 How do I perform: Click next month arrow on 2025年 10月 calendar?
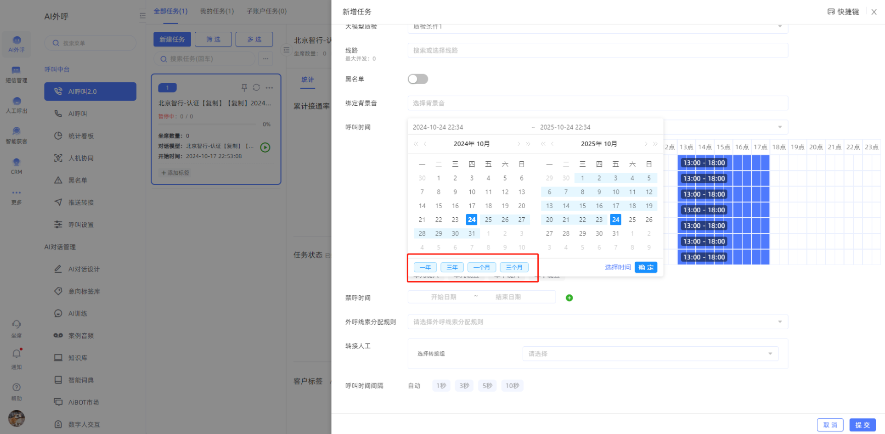pyautogui.click(x=646, y=144)
